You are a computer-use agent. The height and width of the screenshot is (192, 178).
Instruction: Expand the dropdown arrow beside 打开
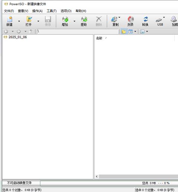(x=38, y=21)
